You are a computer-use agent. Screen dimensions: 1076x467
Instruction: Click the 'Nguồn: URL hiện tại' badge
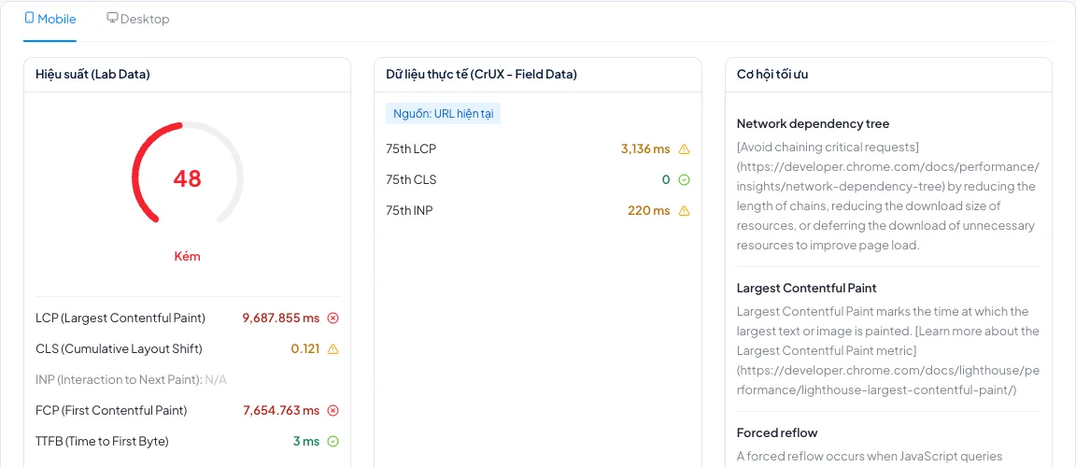[443, 114]
